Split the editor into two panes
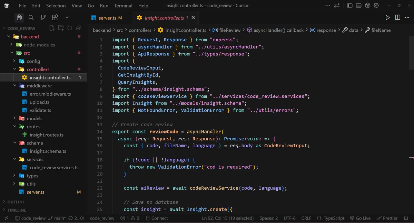The image size is (414, 223). click(x=397, y=17)
